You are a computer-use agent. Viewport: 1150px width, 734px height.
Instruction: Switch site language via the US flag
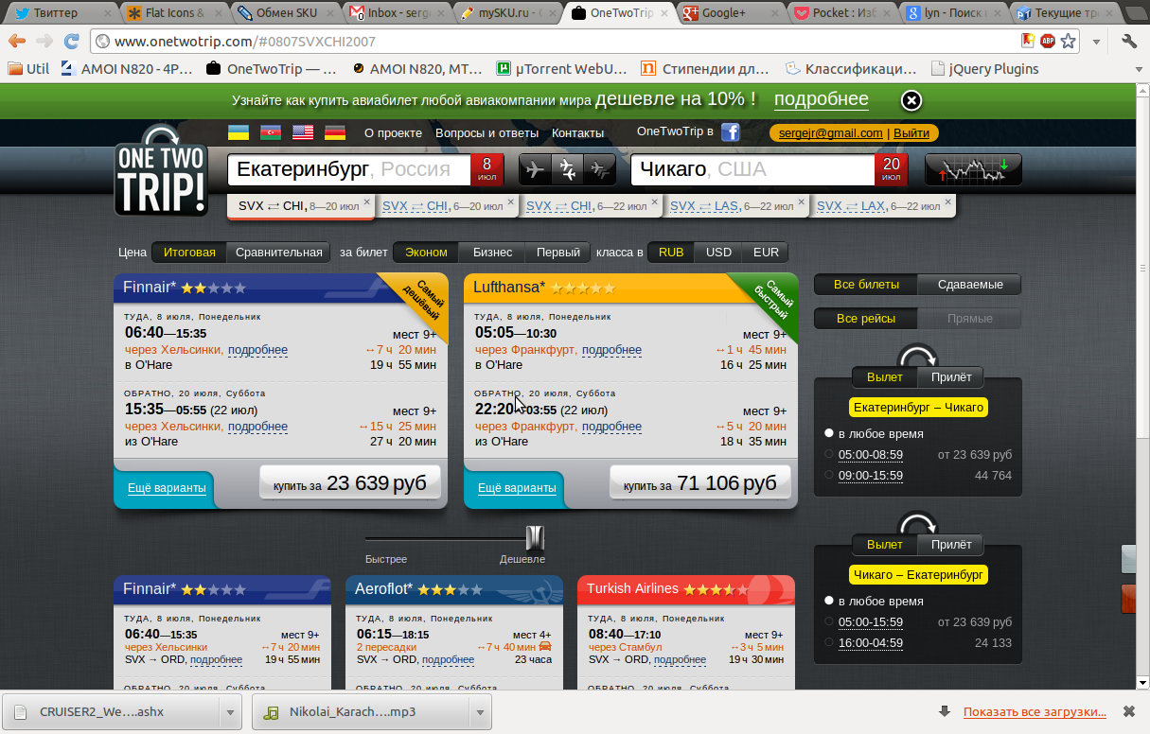pyautogui.click(x=303, y=132)
